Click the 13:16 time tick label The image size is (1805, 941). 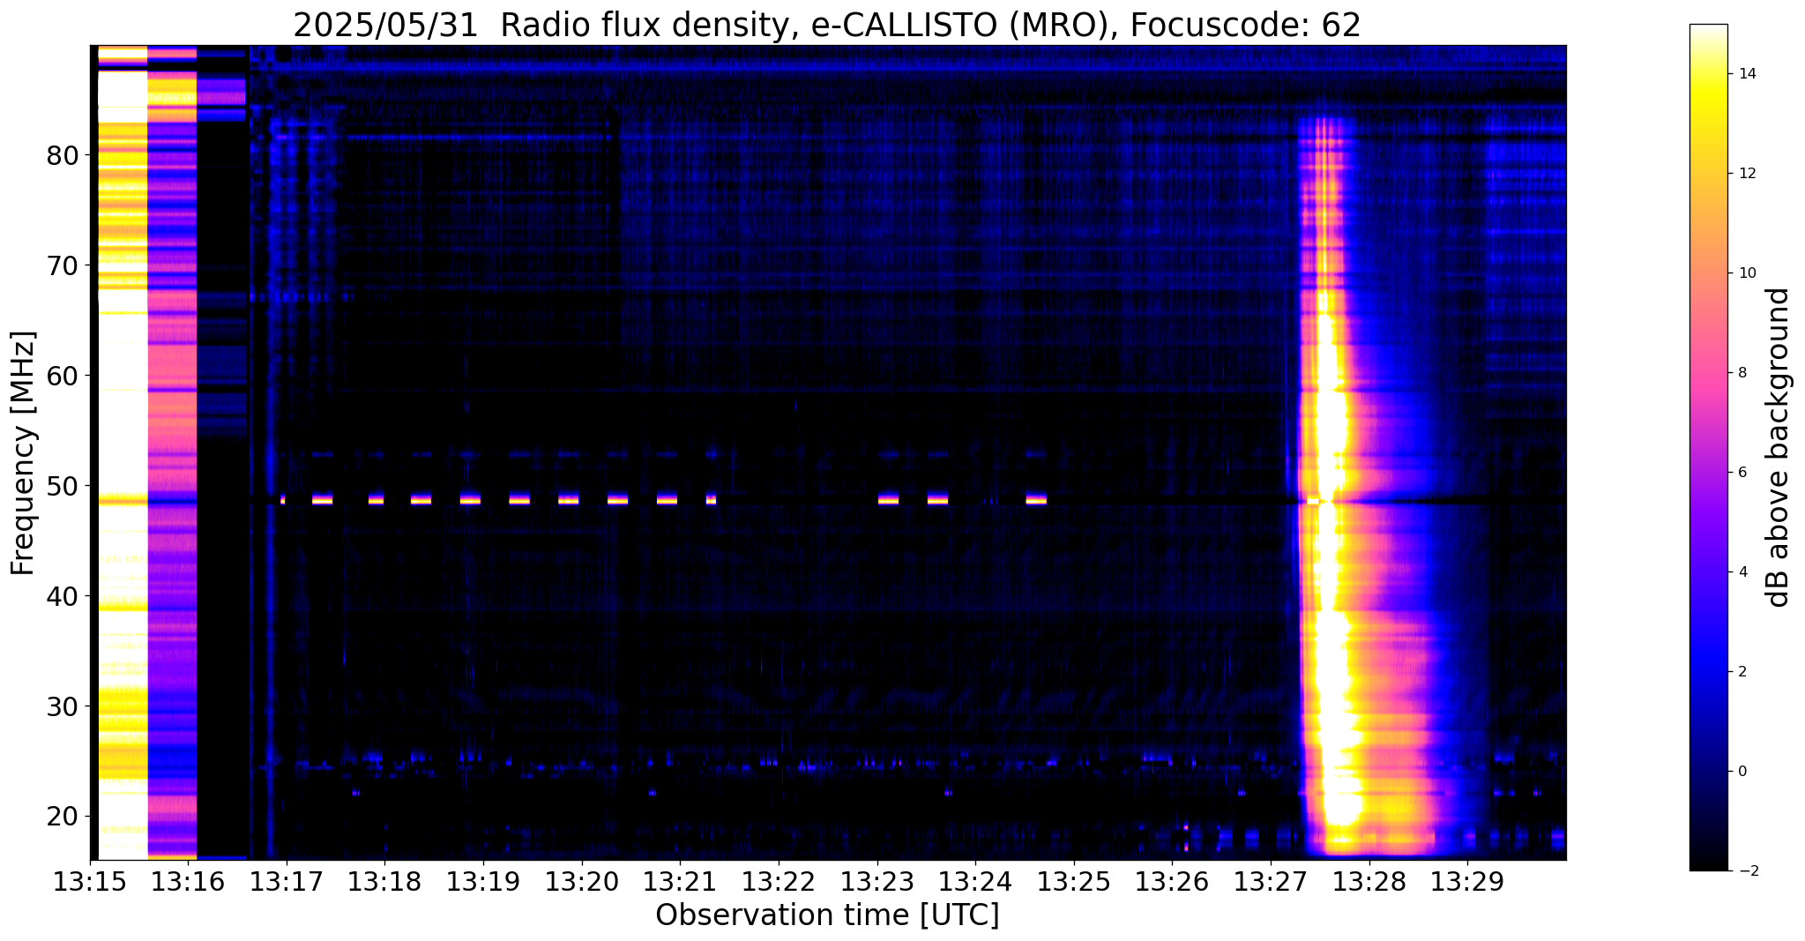(188, 881)
